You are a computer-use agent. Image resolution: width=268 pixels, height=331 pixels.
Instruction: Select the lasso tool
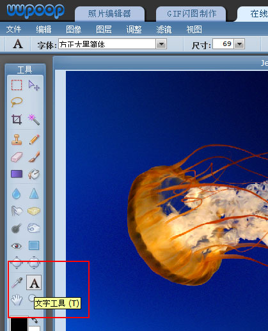click(x=17, y=102)
